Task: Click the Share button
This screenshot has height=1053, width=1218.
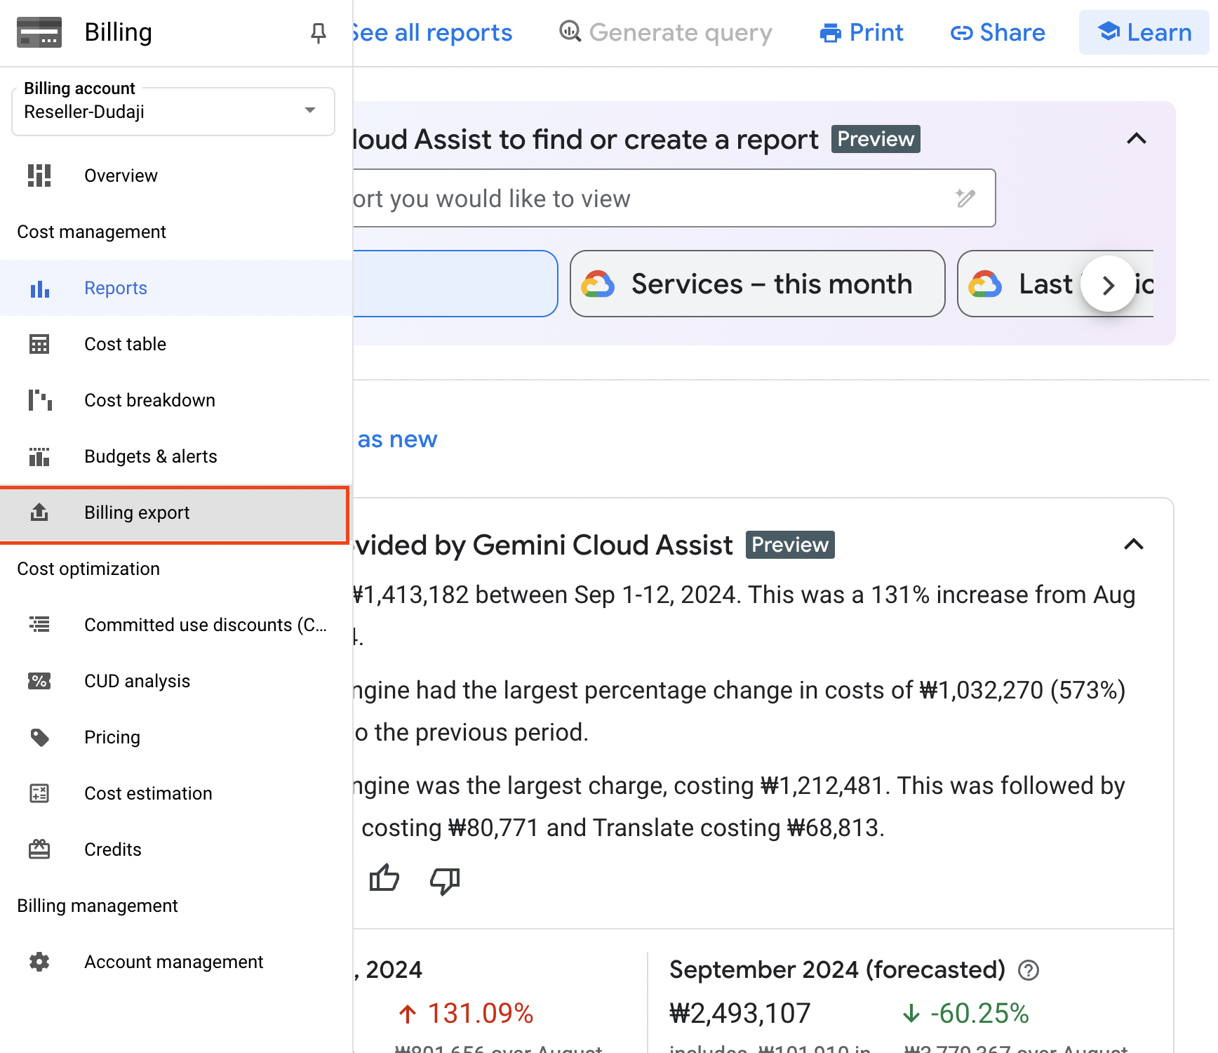Action: [998, 33]
